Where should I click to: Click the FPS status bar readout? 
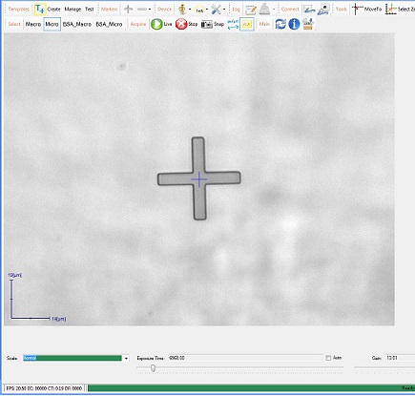coord(44,388)
